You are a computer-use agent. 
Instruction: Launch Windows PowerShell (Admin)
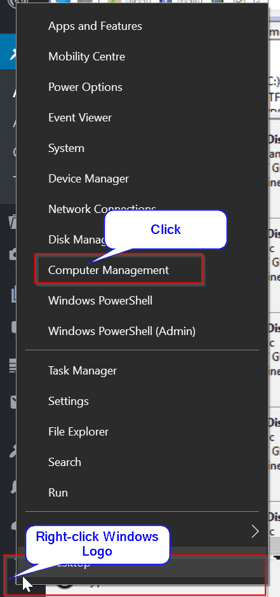[122, 331]
